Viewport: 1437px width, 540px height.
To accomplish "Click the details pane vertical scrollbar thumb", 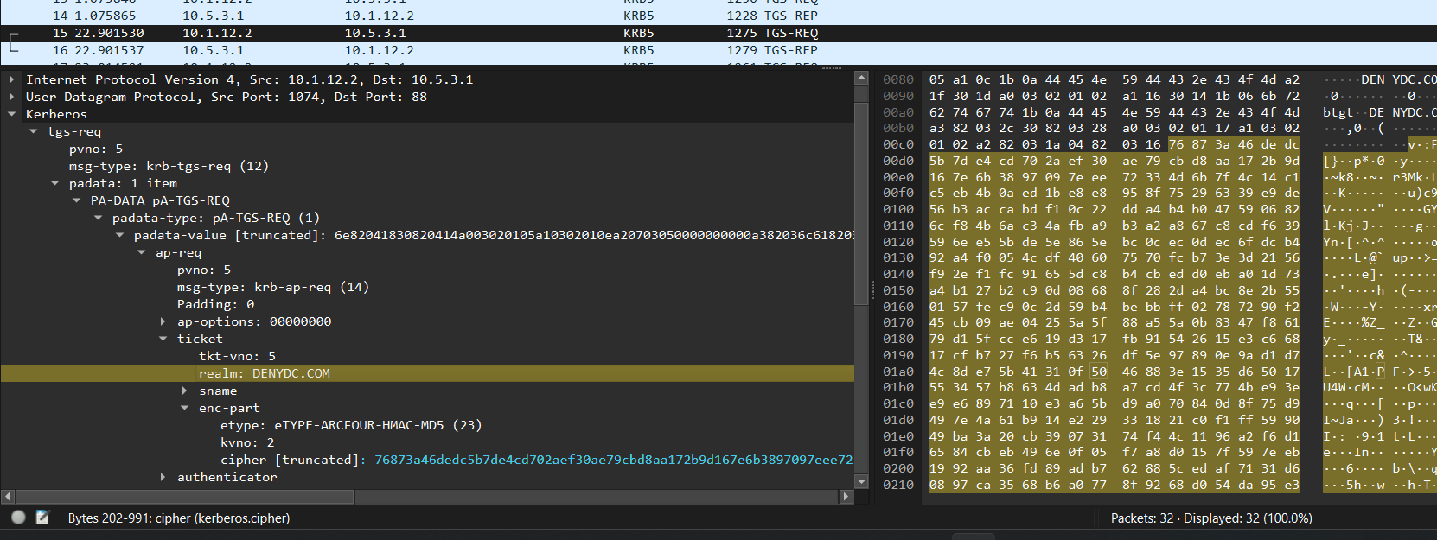I will pyautogui.click(x=861, y=202).
